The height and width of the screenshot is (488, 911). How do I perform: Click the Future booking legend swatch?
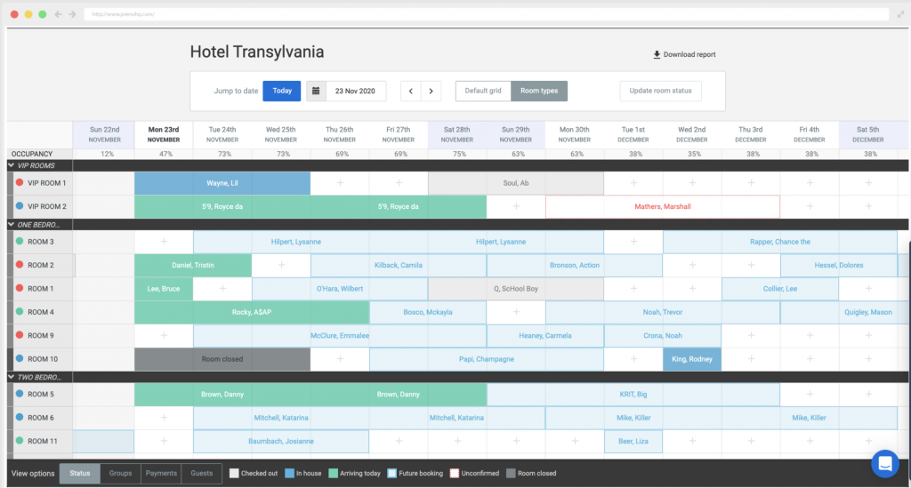tap(392, 474)
